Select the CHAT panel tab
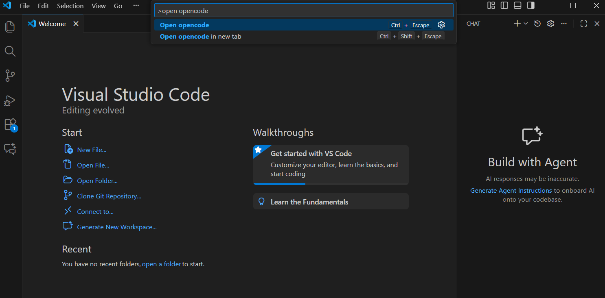The width and height of the screenshot is (605, 298). [473, 24]
